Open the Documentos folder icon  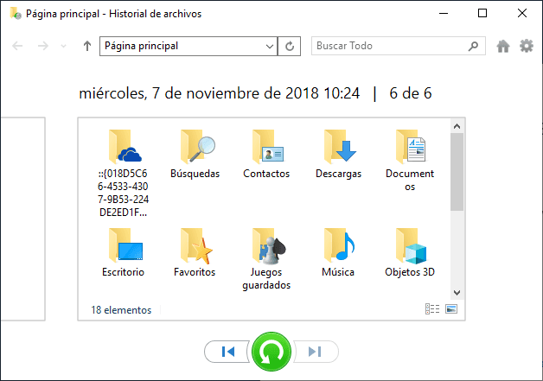click(x=411, y=146)
